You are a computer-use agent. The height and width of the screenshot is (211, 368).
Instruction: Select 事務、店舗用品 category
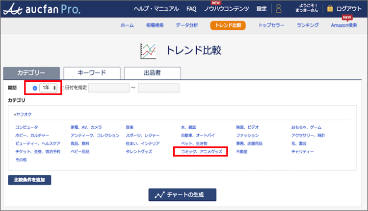(x=249, y=143)
